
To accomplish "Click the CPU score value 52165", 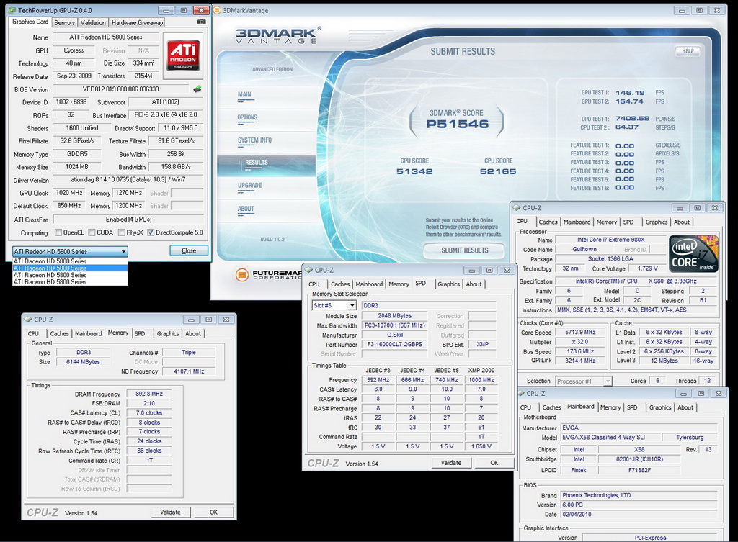I will [498, 171].
